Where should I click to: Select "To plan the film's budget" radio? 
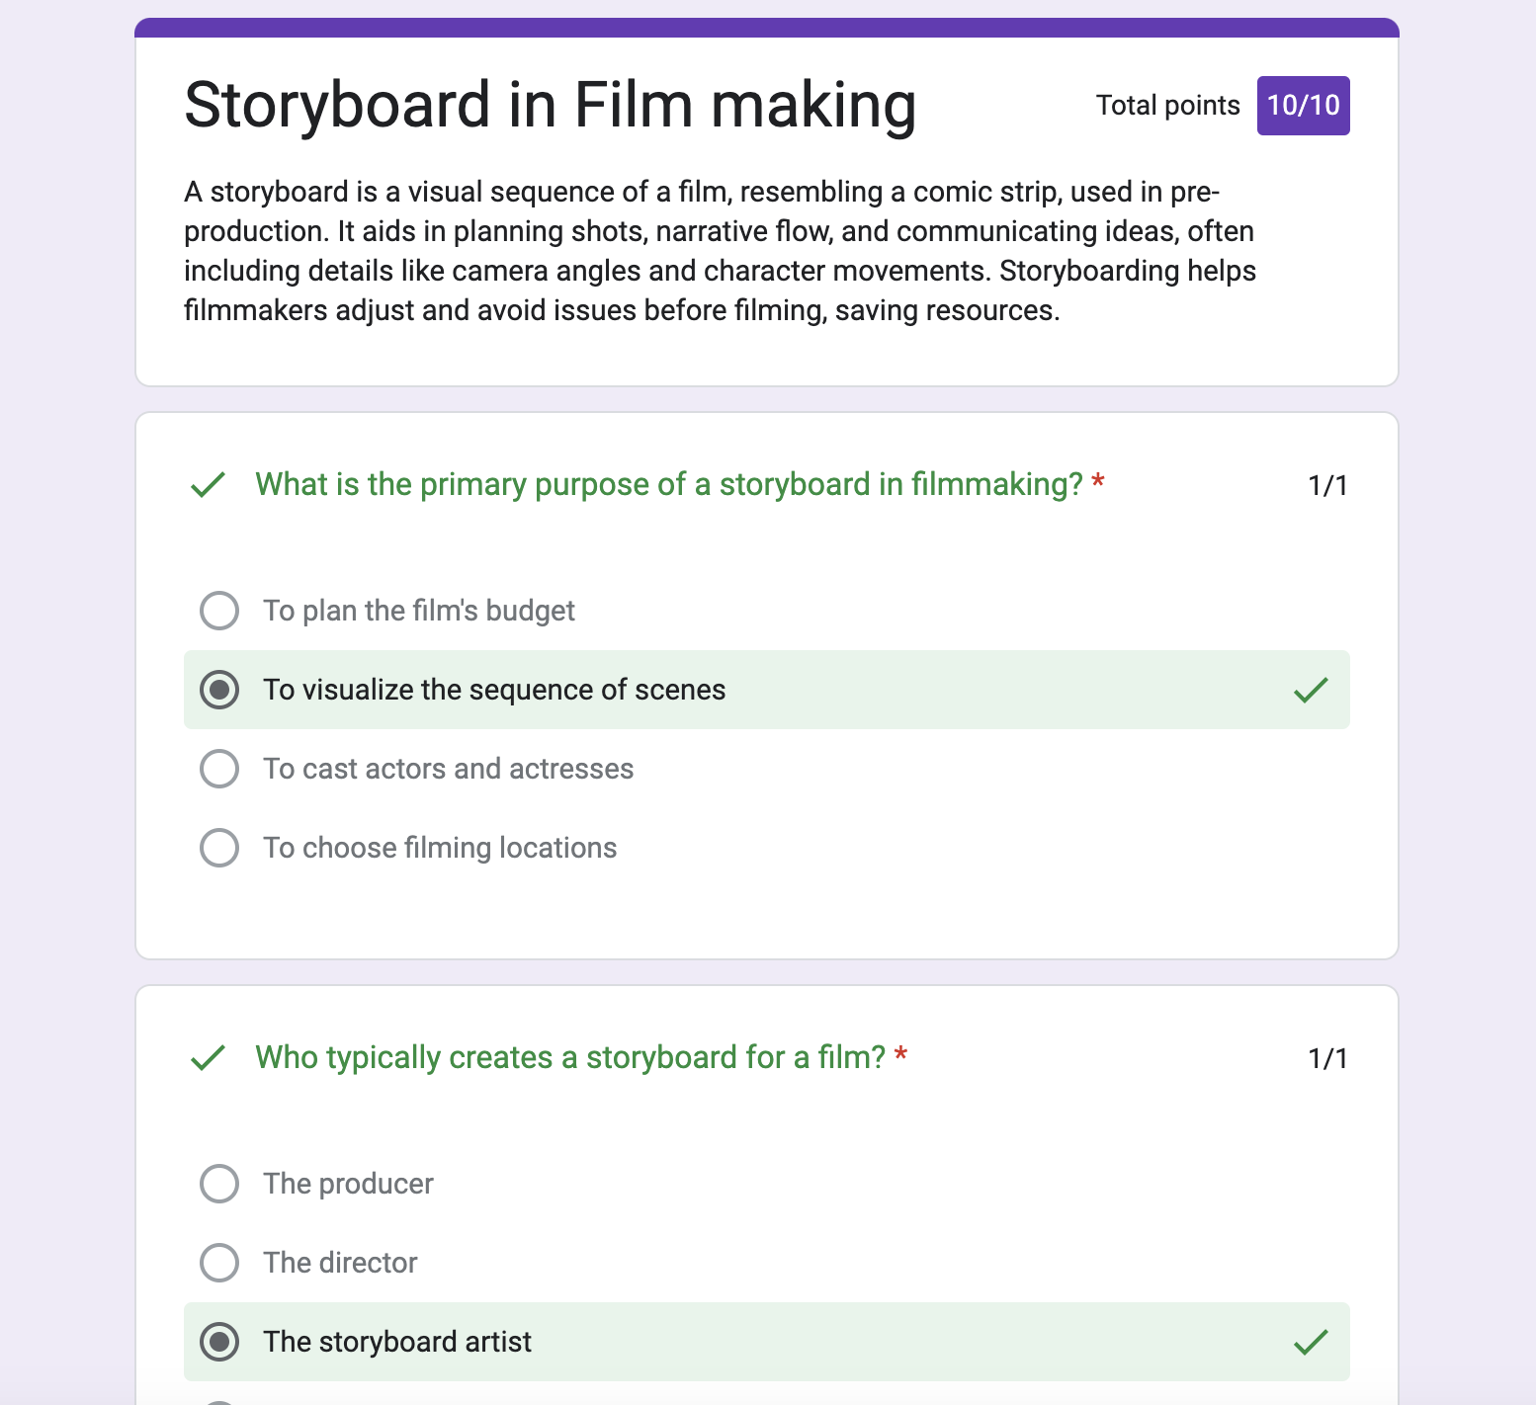[x=219, y=611]
